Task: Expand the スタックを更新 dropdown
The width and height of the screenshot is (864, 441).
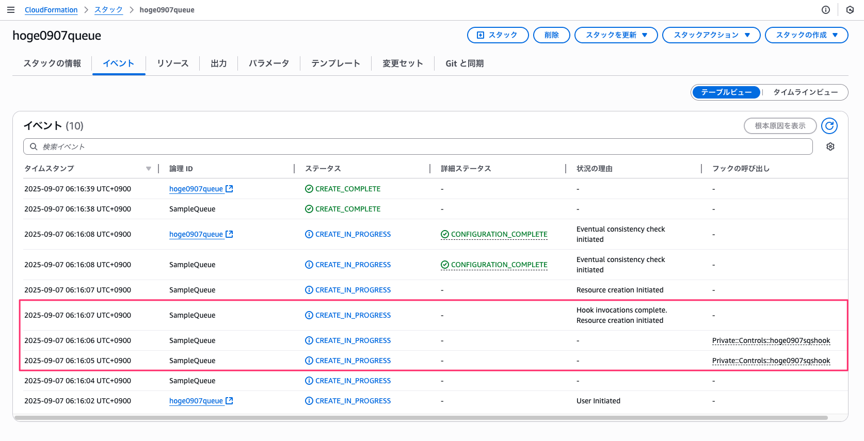Action: [x=616, y=35]
